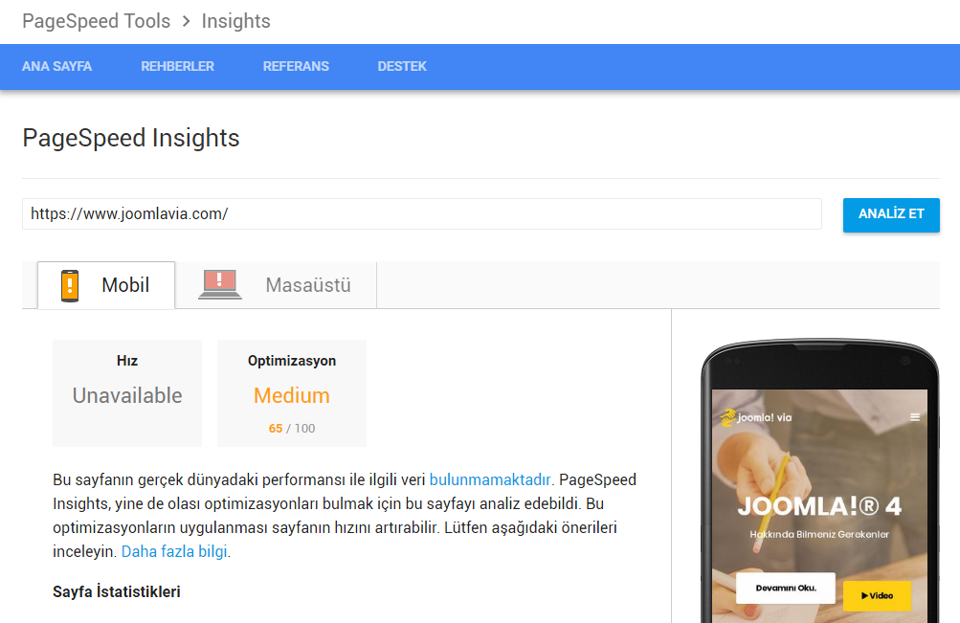The height and width of the screenshot is (623, 960).
Task: Open the 'Daha fazla bilgi' link
Action: coord(174,551)
